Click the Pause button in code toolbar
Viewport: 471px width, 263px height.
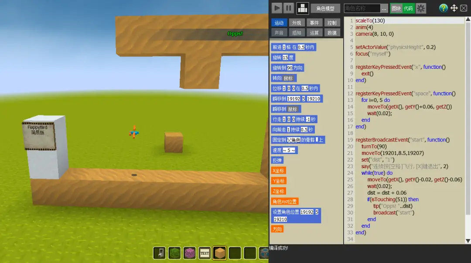(x=288, y=8)
